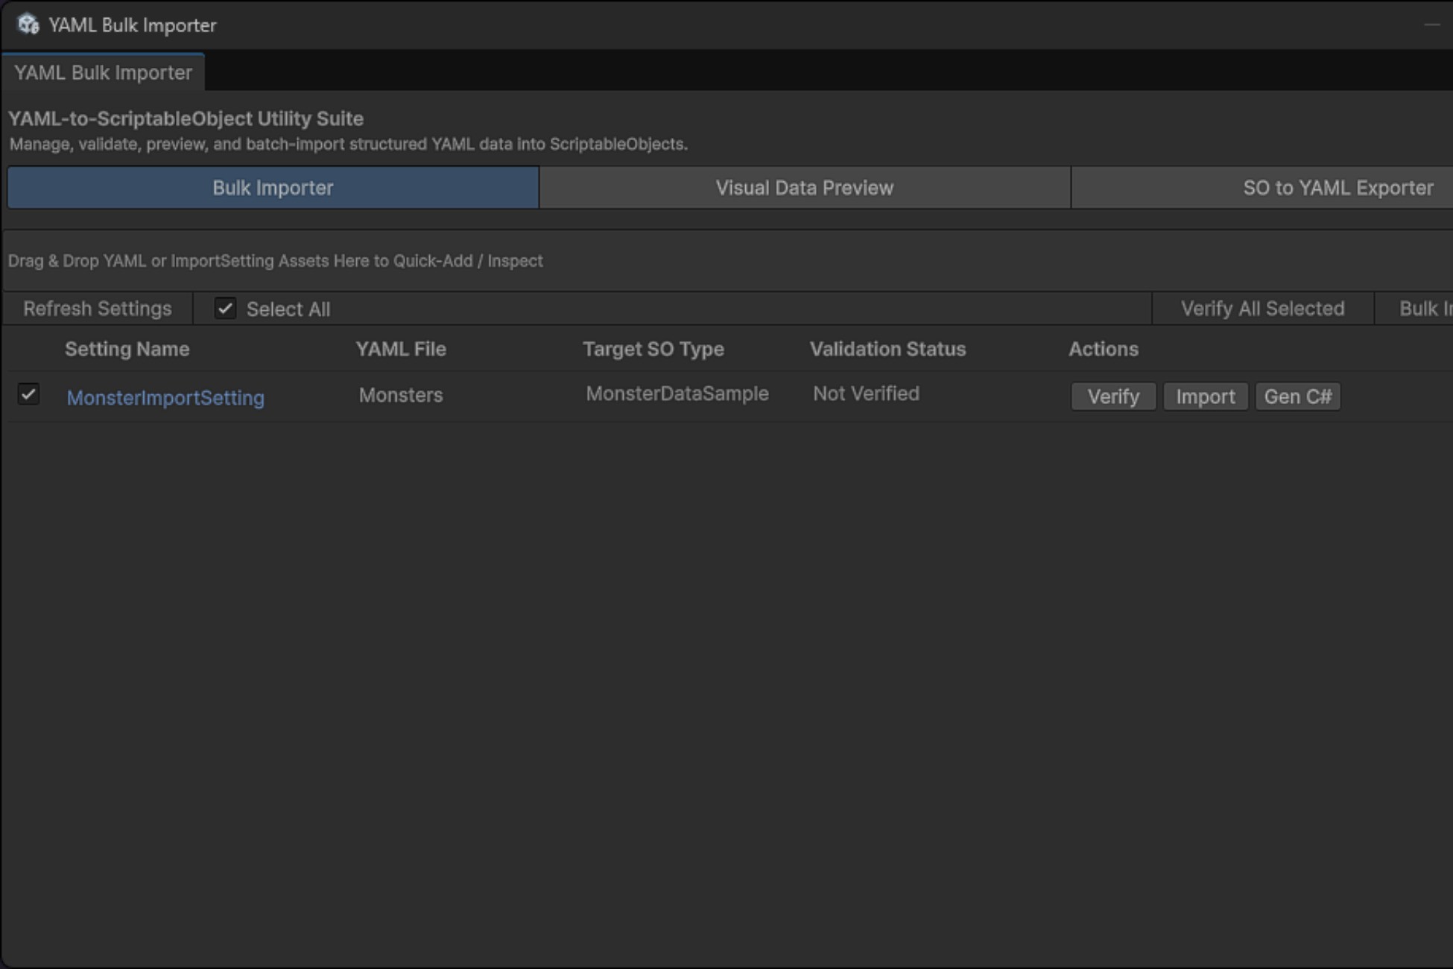Toggle the Select All checkbox
Viewport: 1453px width, 969px height.
(225, 309)
